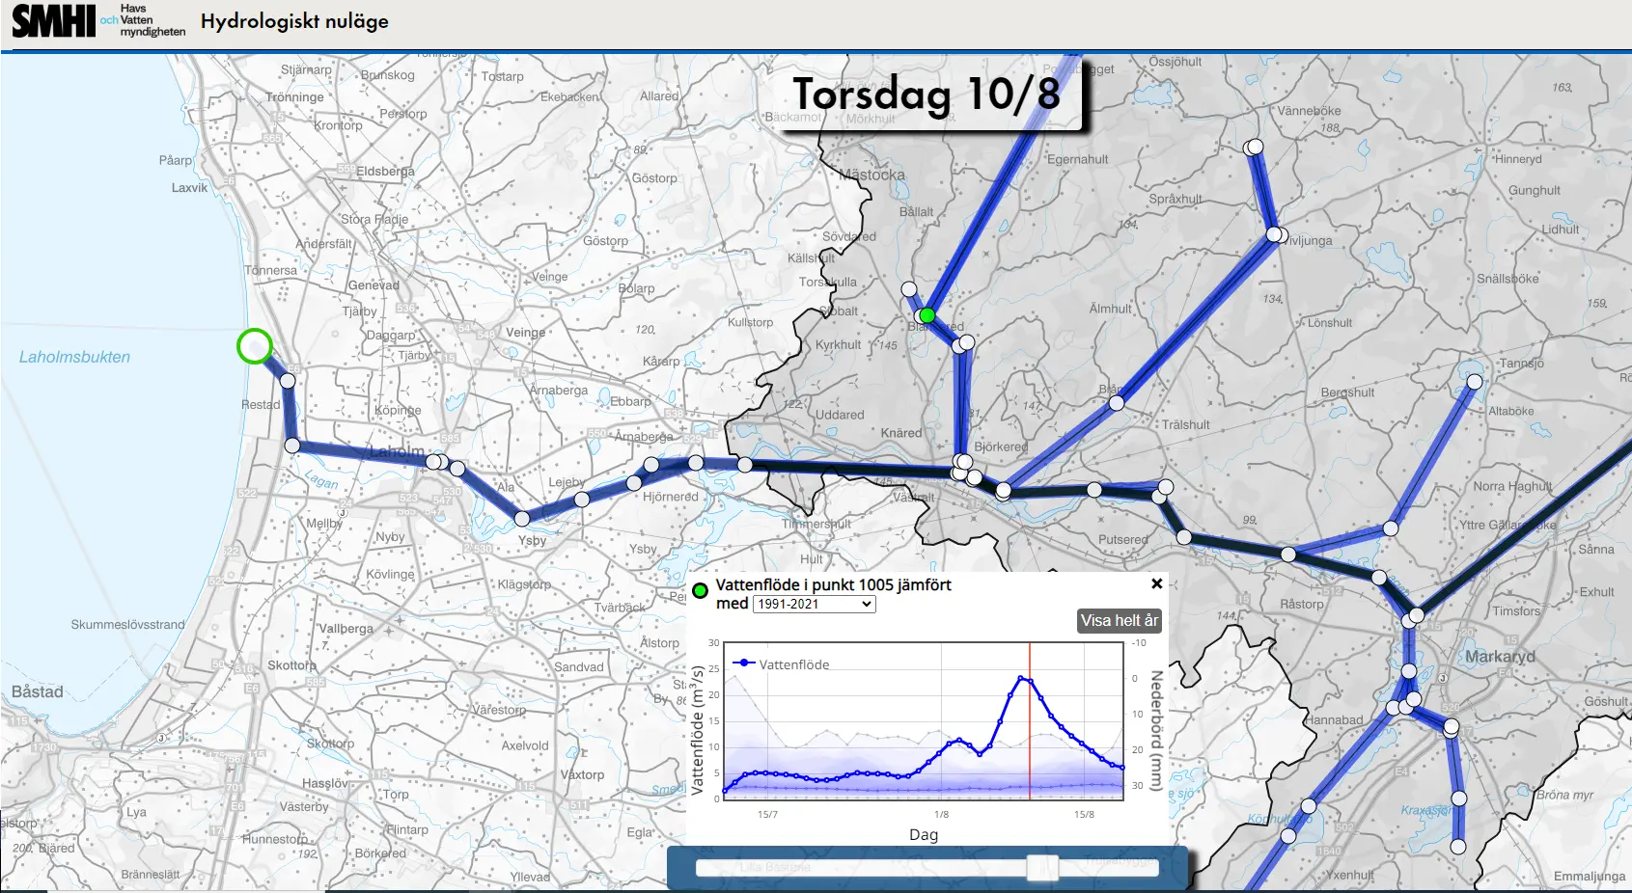This screenshot has height=893, width=1632.
Task: Click the green dot in the chart popup header
Action: pos(701,590)
